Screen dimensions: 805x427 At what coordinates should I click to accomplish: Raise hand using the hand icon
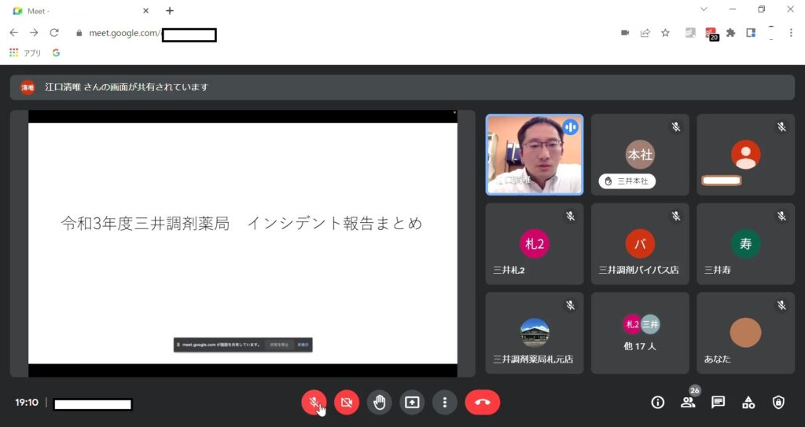pyautogui.click(x=380, y=403)
